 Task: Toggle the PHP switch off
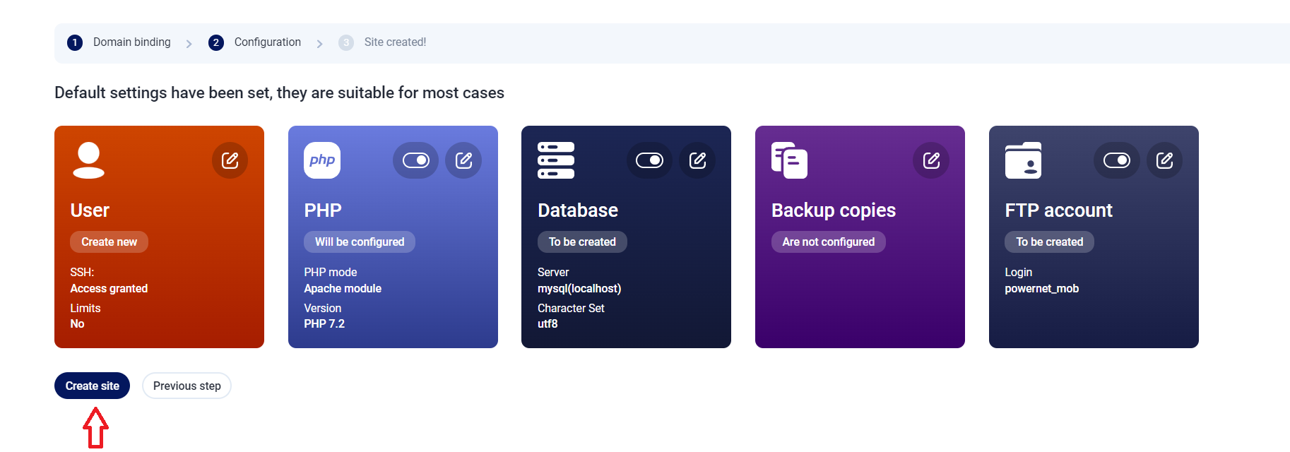click(415, 160)
